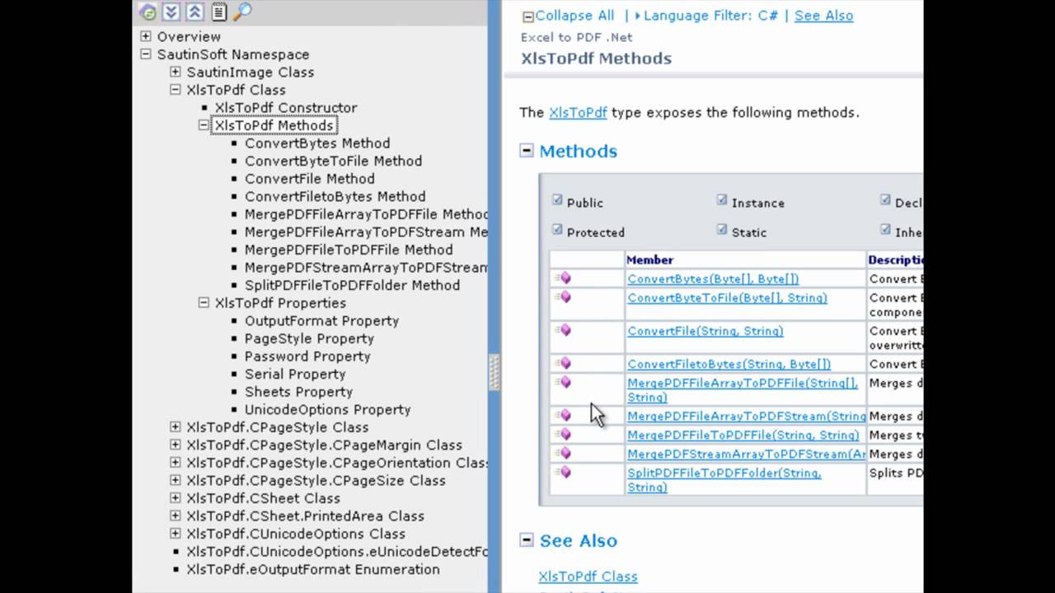Select XlsToPdf Constructor in the tree

point(286,107)
